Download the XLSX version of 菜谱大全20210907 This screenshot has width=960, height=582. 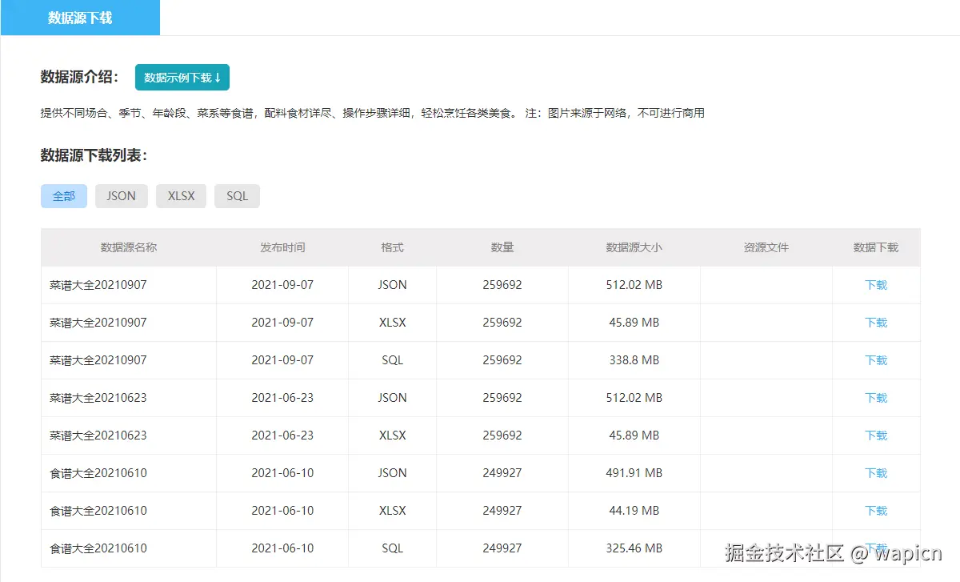876,322
